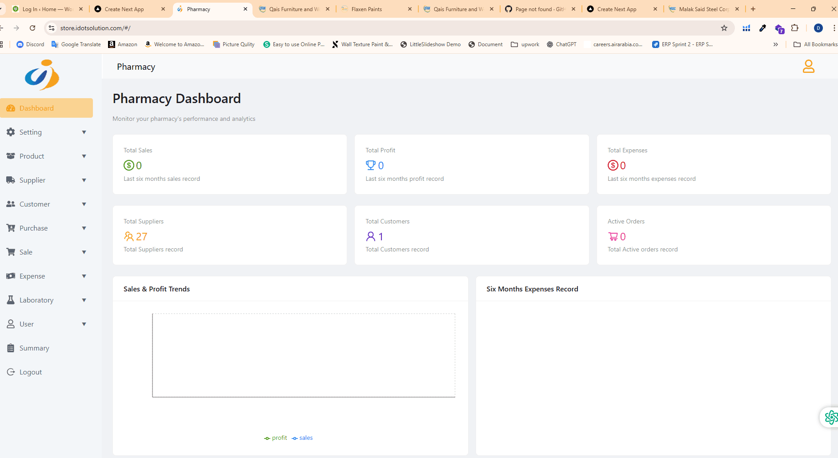
Task: Click the Dashboard gauge icon
Action: (x=11, y=108)
